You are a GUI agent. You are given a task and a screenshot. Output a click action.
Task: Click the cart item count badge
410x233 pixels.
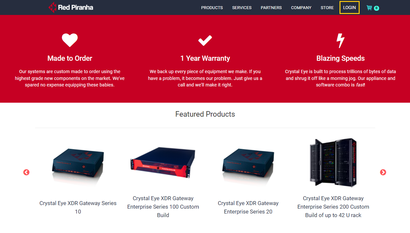point(376,8)
